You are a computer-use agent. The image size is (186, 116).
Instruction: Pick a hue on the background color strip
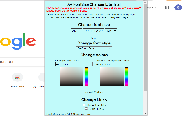point(127,77)
